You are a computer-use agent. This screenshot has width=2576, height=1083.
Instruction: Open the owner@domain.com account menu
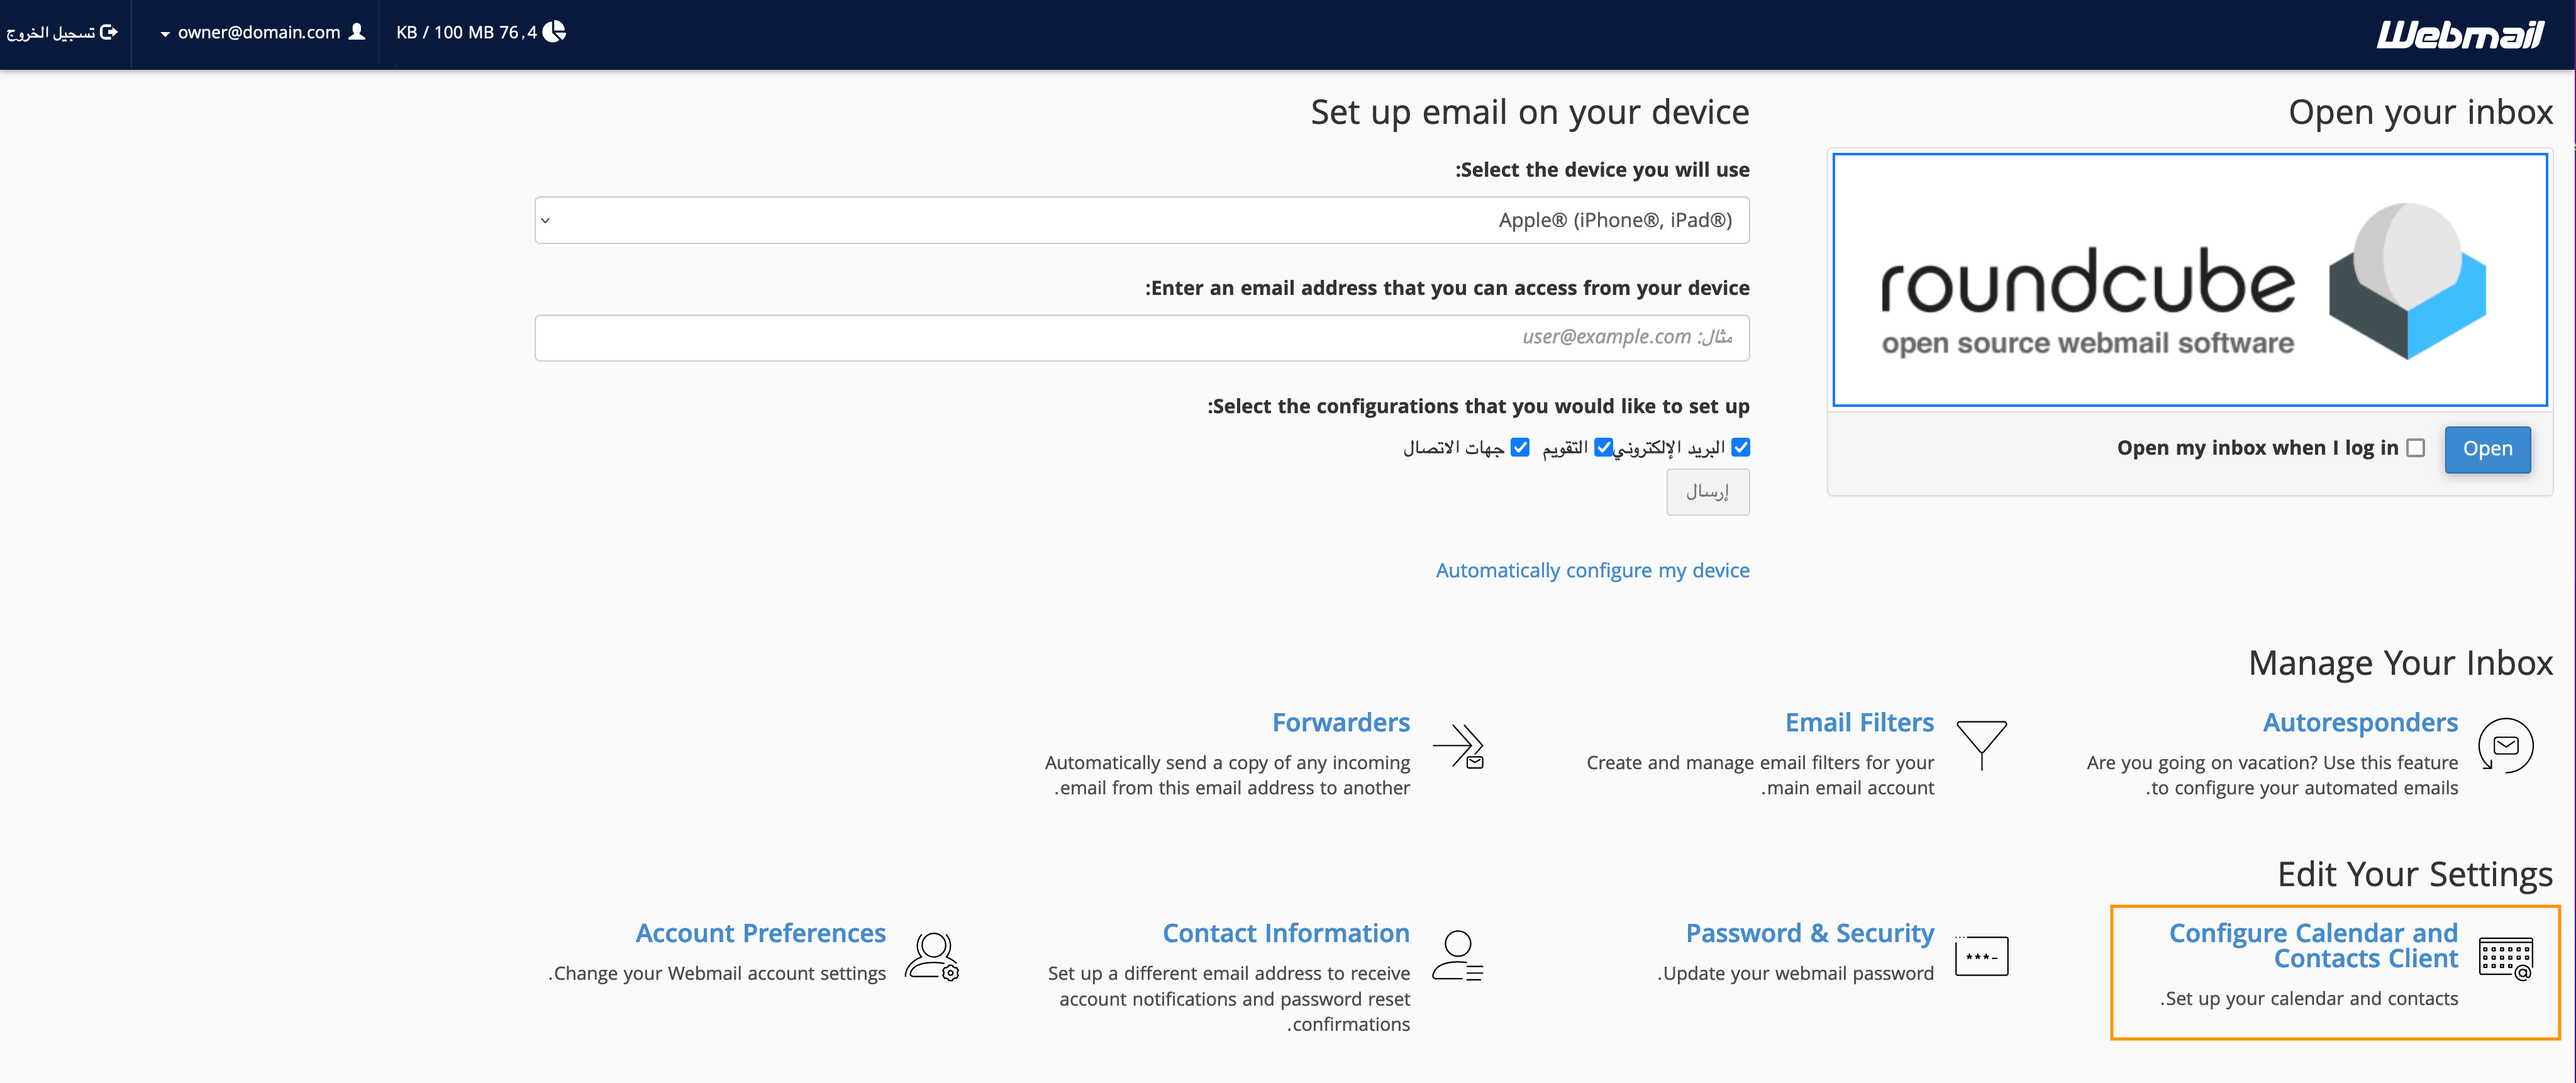[x=262, y=32]
